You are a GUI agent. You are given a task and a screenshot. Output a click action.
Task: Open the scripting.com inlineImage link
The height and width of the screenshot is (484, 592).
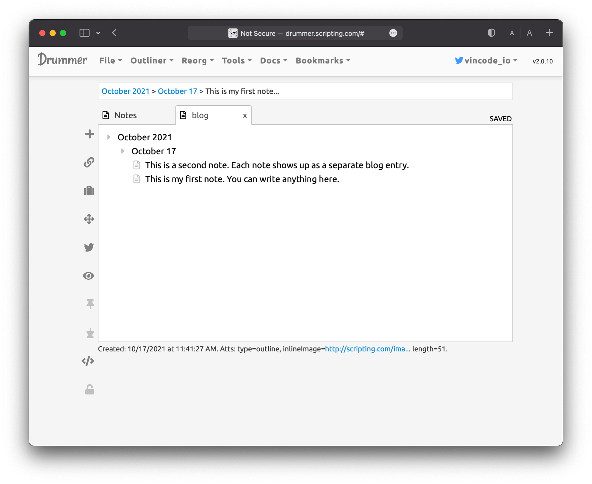[x=367, y=349]
